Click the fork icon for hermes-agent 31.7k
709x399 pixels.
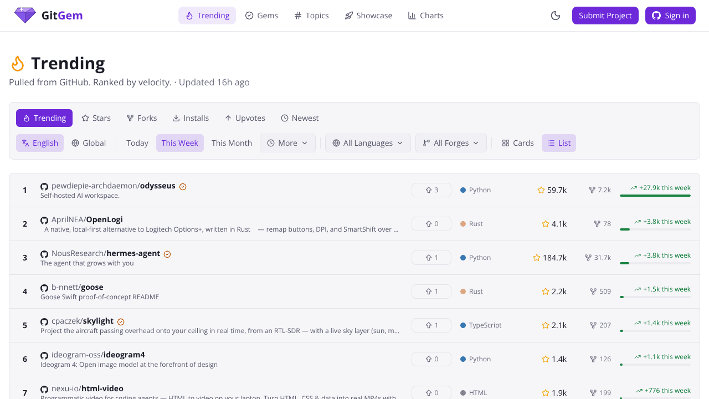pos(588,258)
